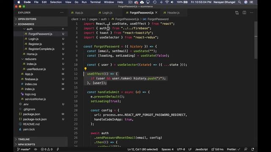This screenshot has height=152, width=271.
Task: Change language mode via JavaScript status
Action: [202, 149]
